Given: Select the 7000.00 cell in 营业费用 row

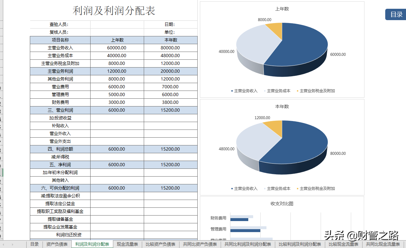Looking at the screenshot, I should click(171, 87).
